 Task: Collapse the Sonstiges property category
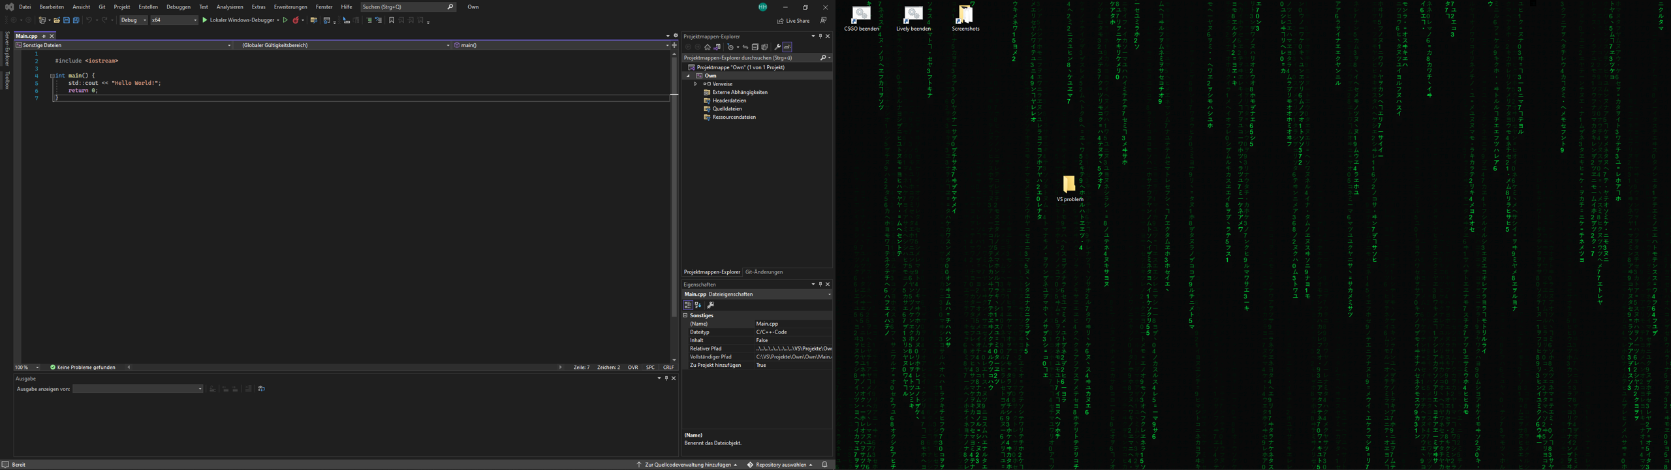685,315
